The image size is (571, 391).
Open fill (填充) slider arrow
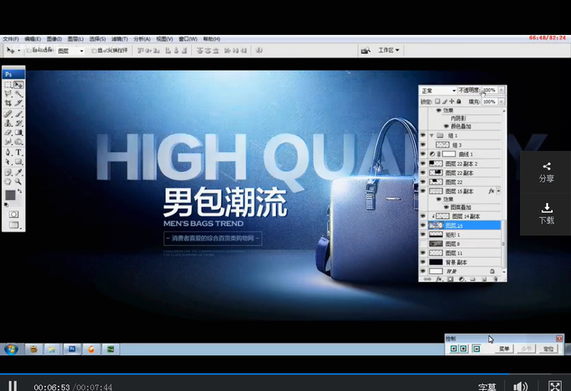click(x=502, y=101)
